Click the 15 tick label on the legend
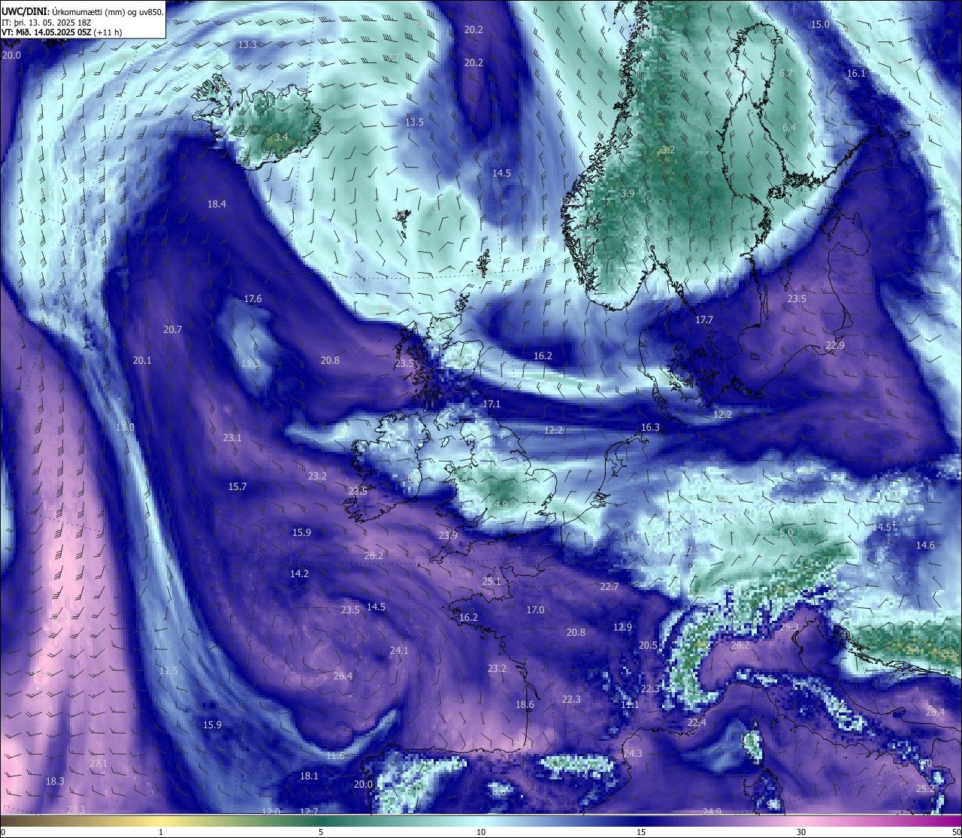Image resolution: width=962 pixels, height=838 pixels. coord(641,831)
